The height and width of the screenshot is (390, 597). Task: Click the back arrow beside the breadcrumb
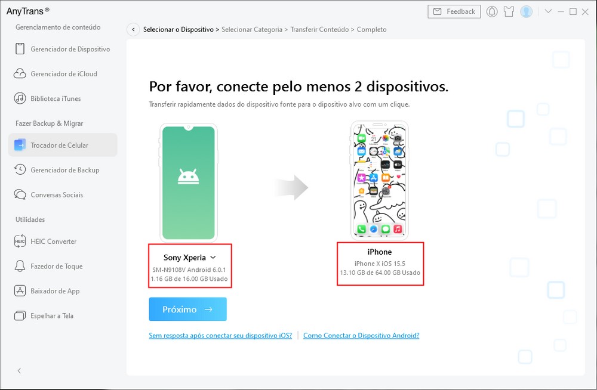tap(133, 30)
